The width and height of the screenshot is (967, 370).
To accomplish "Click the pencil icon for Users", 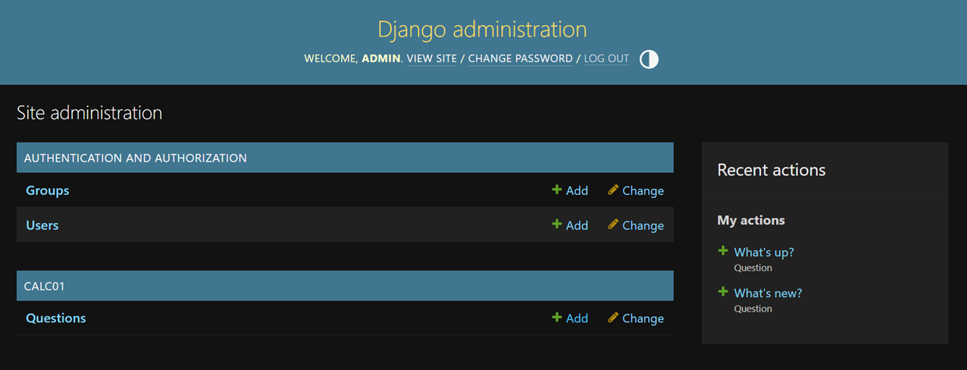I will click(613, 224).
